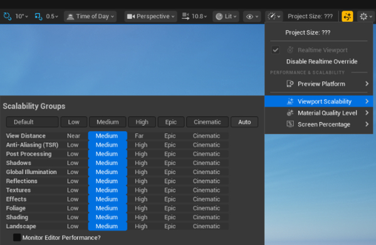Set Landscape to Epic
Viewport: 376px width, 245px height.
[x=170, y=226]
